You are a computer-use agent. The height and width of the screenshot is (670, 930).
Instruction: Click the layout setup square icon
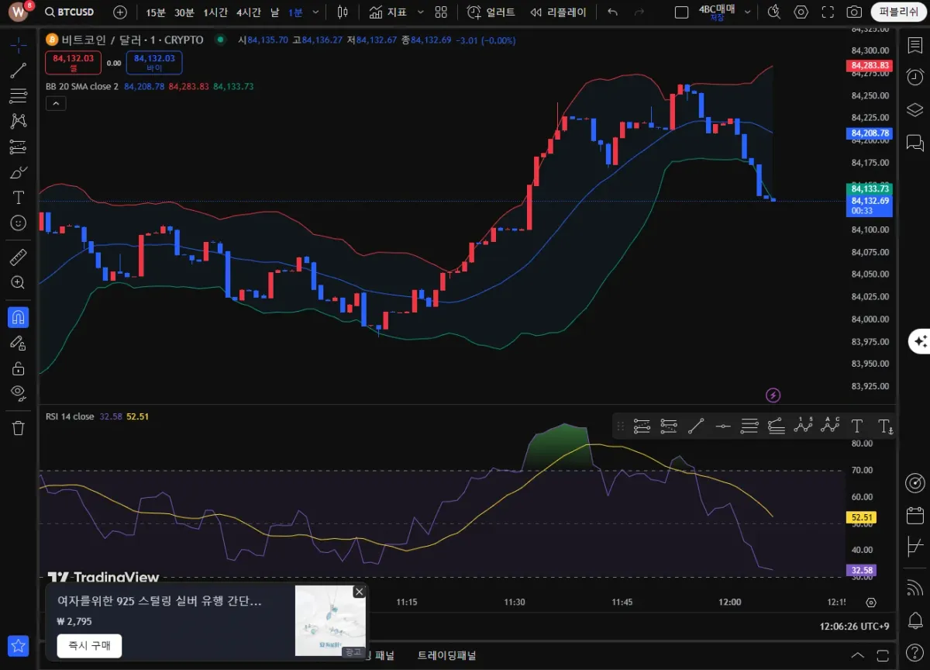click(681, 12)
